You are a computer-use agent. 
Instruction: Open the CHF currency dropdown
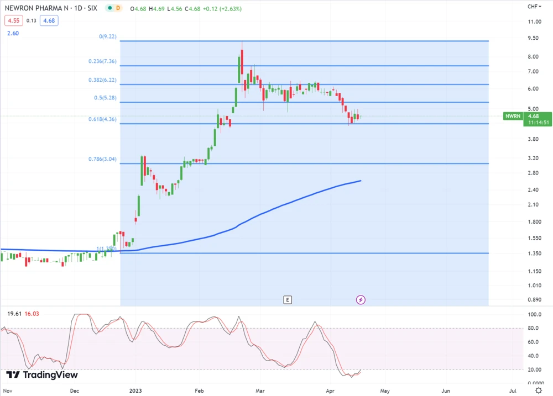(x=534, y=7)
